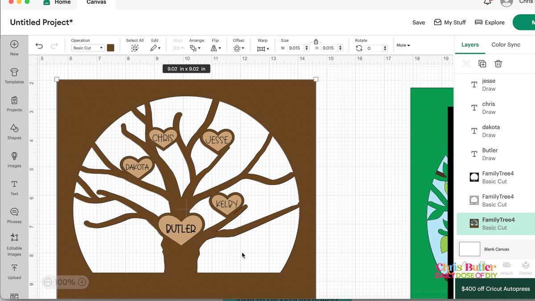This screenshot has width=535, height=301.
Task: Click the Save button
Action: pos(418,22)
